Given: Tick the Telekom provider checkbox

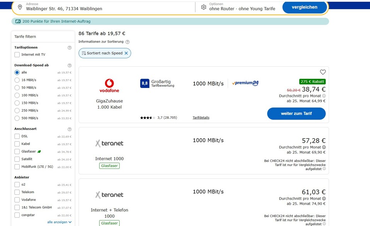Looking at the screenshot, I should pos(17,192).
